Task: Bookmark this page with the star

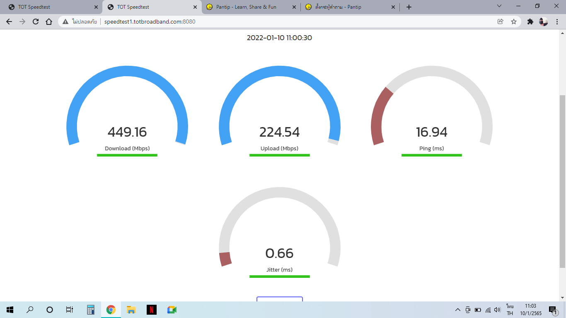Action: (x=514, y=22)
